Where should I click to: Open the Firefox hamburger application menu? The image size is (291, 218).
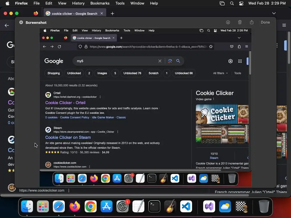tap(284, 25)
